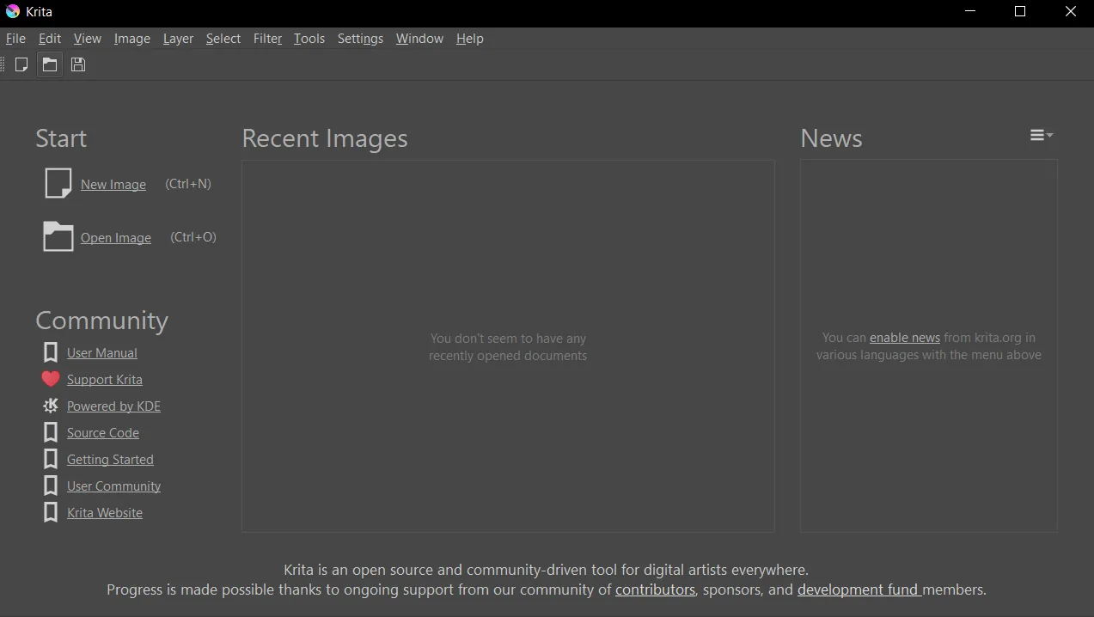
Task: Click the contributors link
Action: [655, 590]
